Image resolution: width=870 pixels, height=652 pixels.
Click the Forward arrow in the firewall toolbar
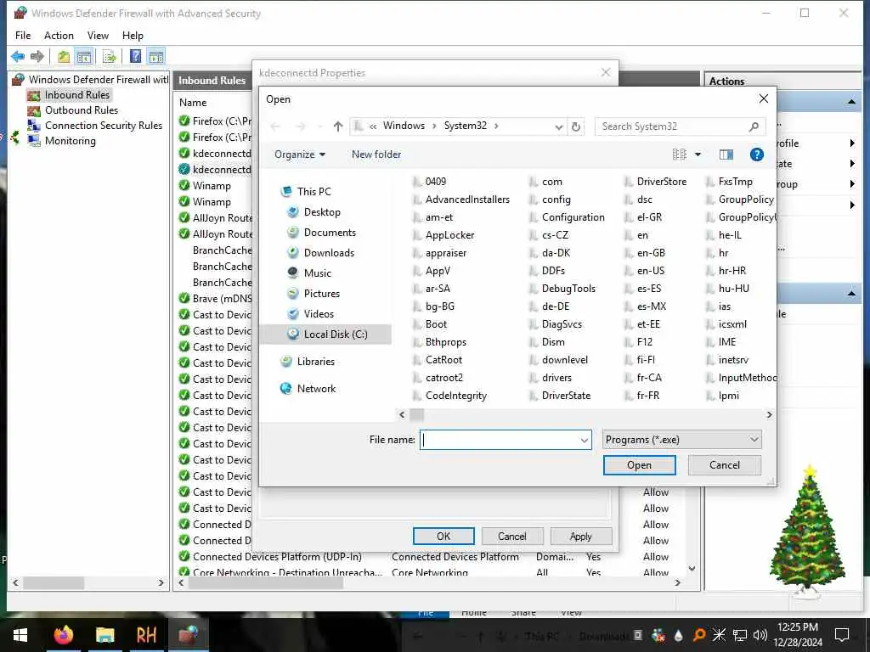coord(37,56)
